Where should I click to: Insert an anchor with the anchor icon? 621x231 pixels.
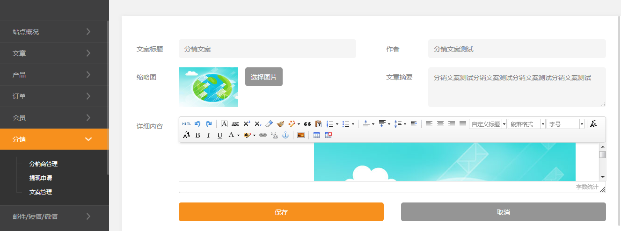point(285,135)
